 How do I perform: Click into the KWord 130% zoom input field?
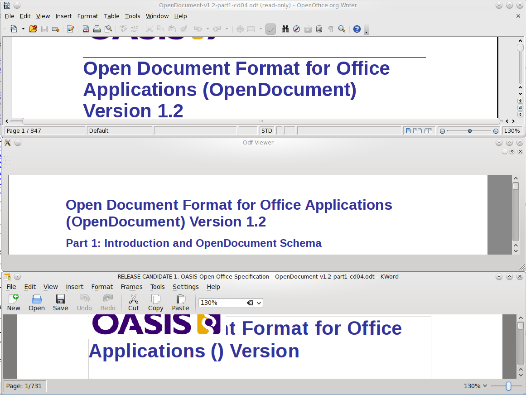(x=222, y=303)
